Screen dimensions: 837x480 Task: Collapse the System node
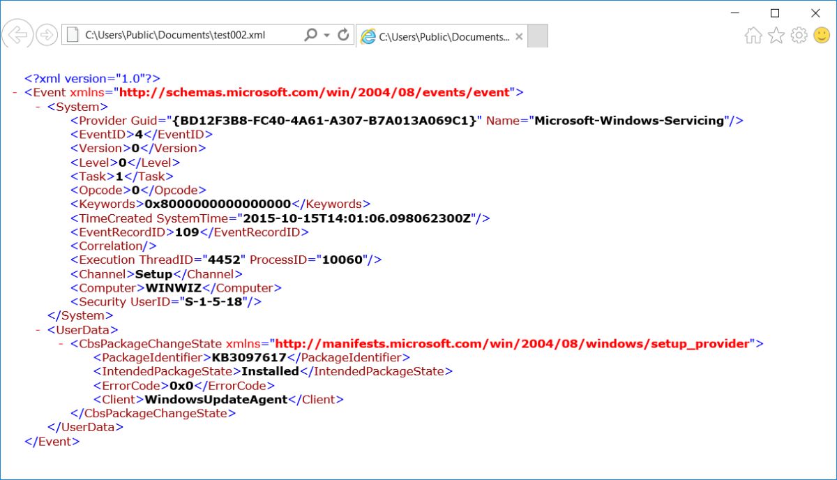pos(38,107)
